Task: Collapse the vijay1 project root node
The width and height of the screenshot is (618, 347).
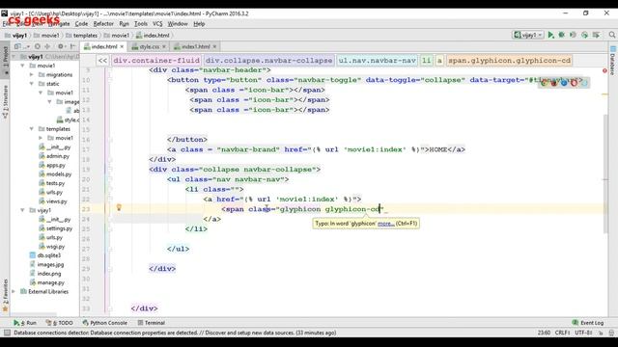Action: 14,56
